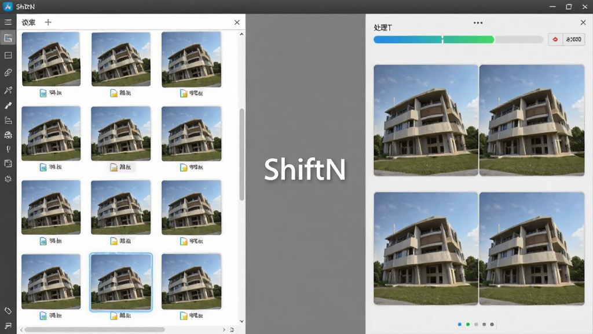Select the gallery tab label left of plus
This screenshot has width=593, height=334.
pyautogui.click(x=28, y=23)
